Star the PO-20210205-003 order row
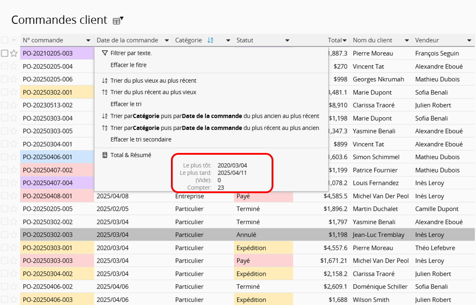The height and width of the screenshot is (305, 476). point(14,53)
